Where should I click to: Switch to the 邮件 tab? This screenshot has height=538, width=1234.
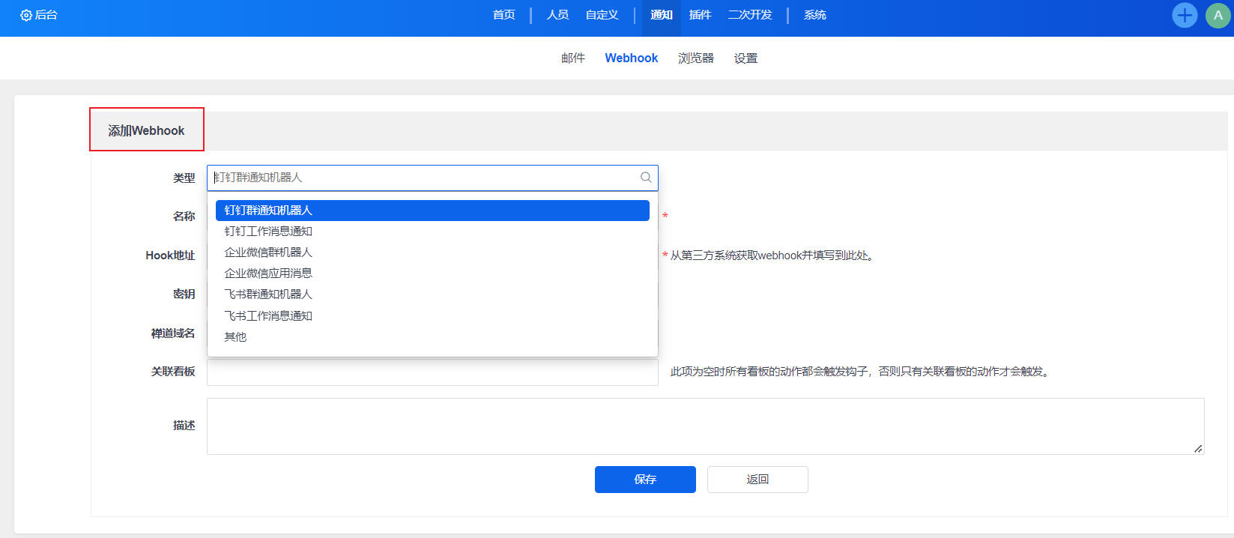(572, 58)
